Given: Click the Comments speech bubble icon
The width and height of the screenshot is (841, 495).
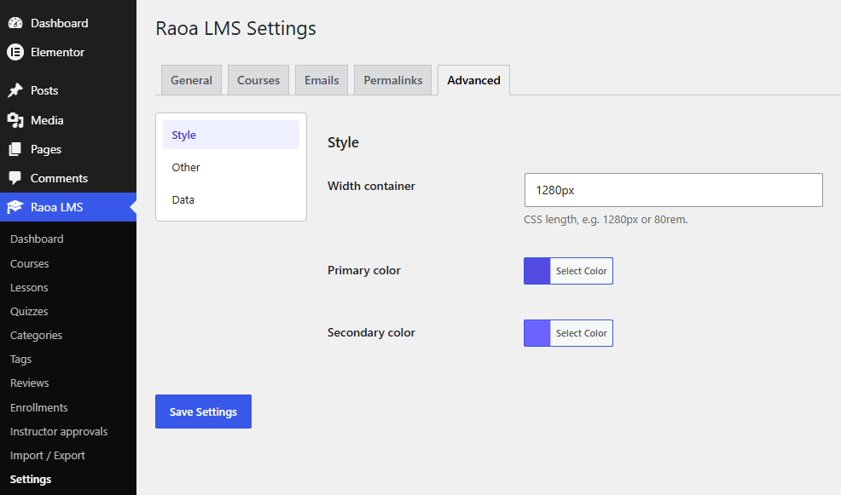Looking at the screenshot, I should click(x=15, y=178).
